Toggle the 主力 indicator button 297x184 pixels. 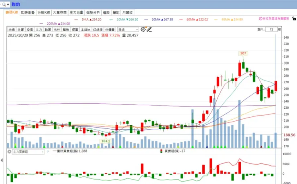pyautogui.click(x=39, y=30)
